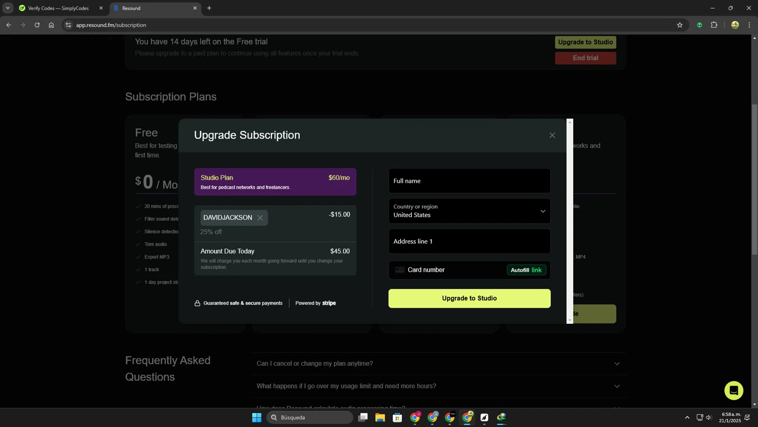Click the Stripe logo link

point(329,303)
